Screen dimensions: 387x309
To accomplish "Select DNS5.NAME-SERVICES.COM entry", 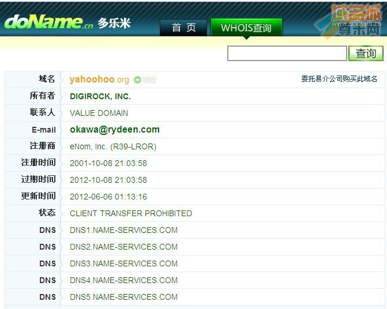I will coord(123,297).
